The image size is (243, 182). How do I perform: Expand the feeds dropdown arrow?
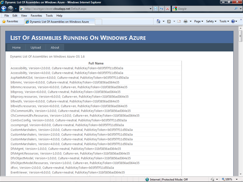[x=174, y=21]
